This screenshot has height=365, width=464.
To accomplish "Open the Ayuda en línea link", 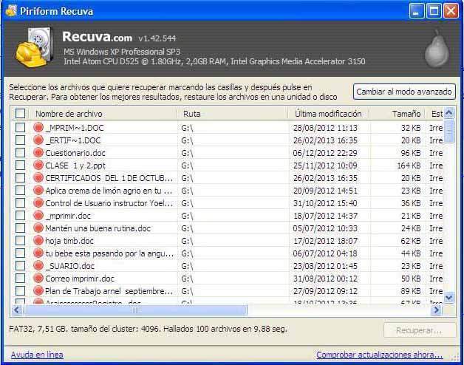I will click(37, 355).
